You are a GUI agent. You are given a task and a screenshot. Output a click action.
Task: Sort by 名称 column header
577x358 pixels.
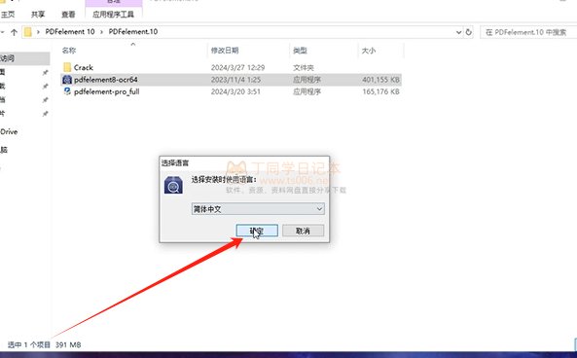click(69, 51)
